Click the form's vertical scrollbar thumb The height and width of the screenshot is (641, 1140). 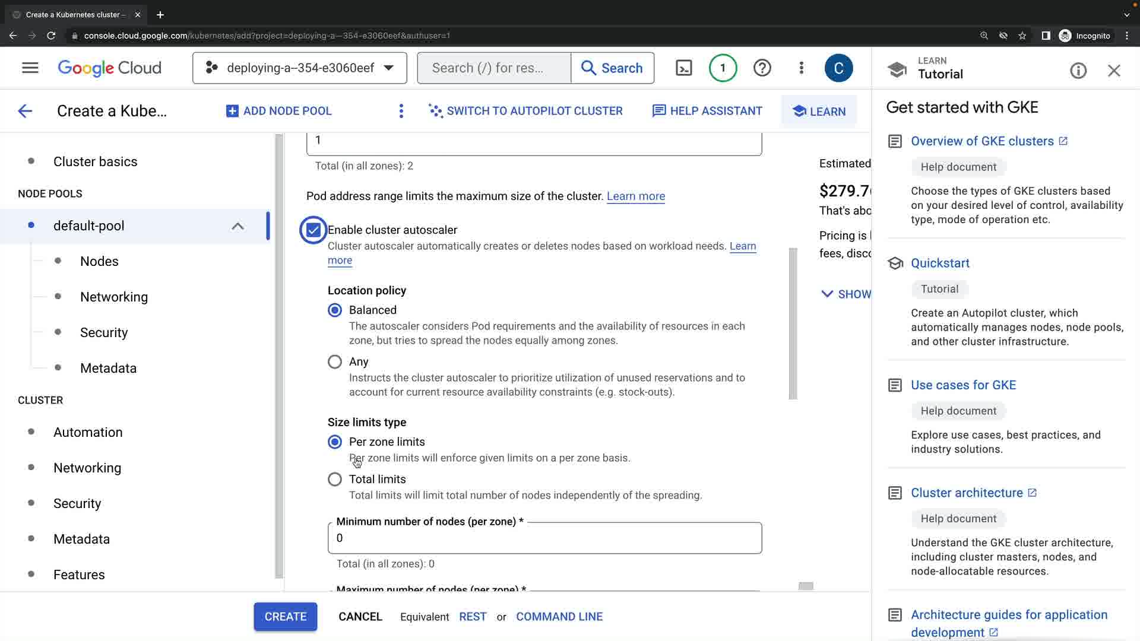[793, 323]
